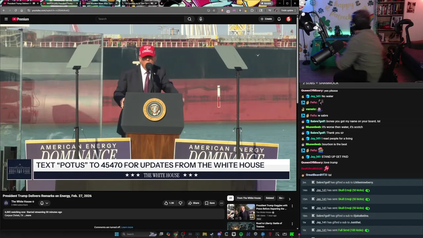This screenshot has height=238, width=423.
Task: Go to browser home page
Action: (21, 10)
